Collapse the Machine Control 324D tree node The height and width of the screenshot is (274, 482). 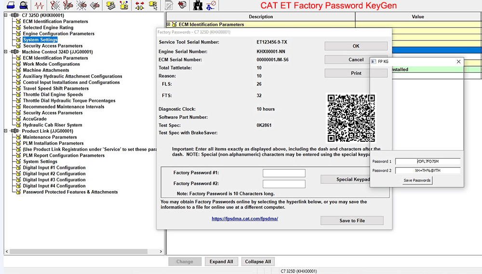[5, 52]
